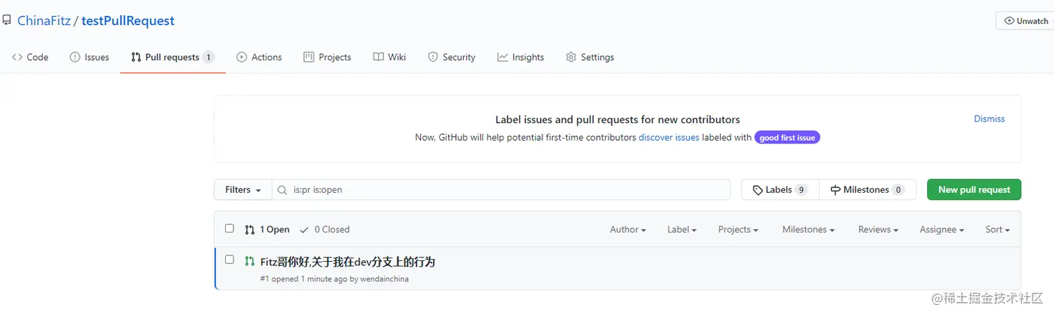Show the 0 Closed pull requests
The image size is (1054, 316).
coord(325,229)
